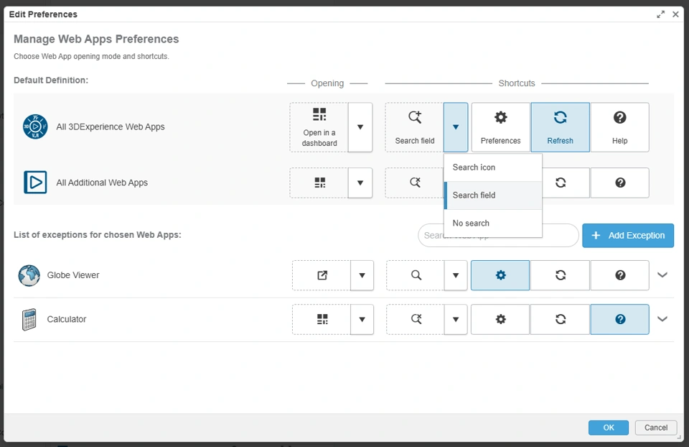Click the Calculator app icon
689x447 pixels.
point(29,319)
